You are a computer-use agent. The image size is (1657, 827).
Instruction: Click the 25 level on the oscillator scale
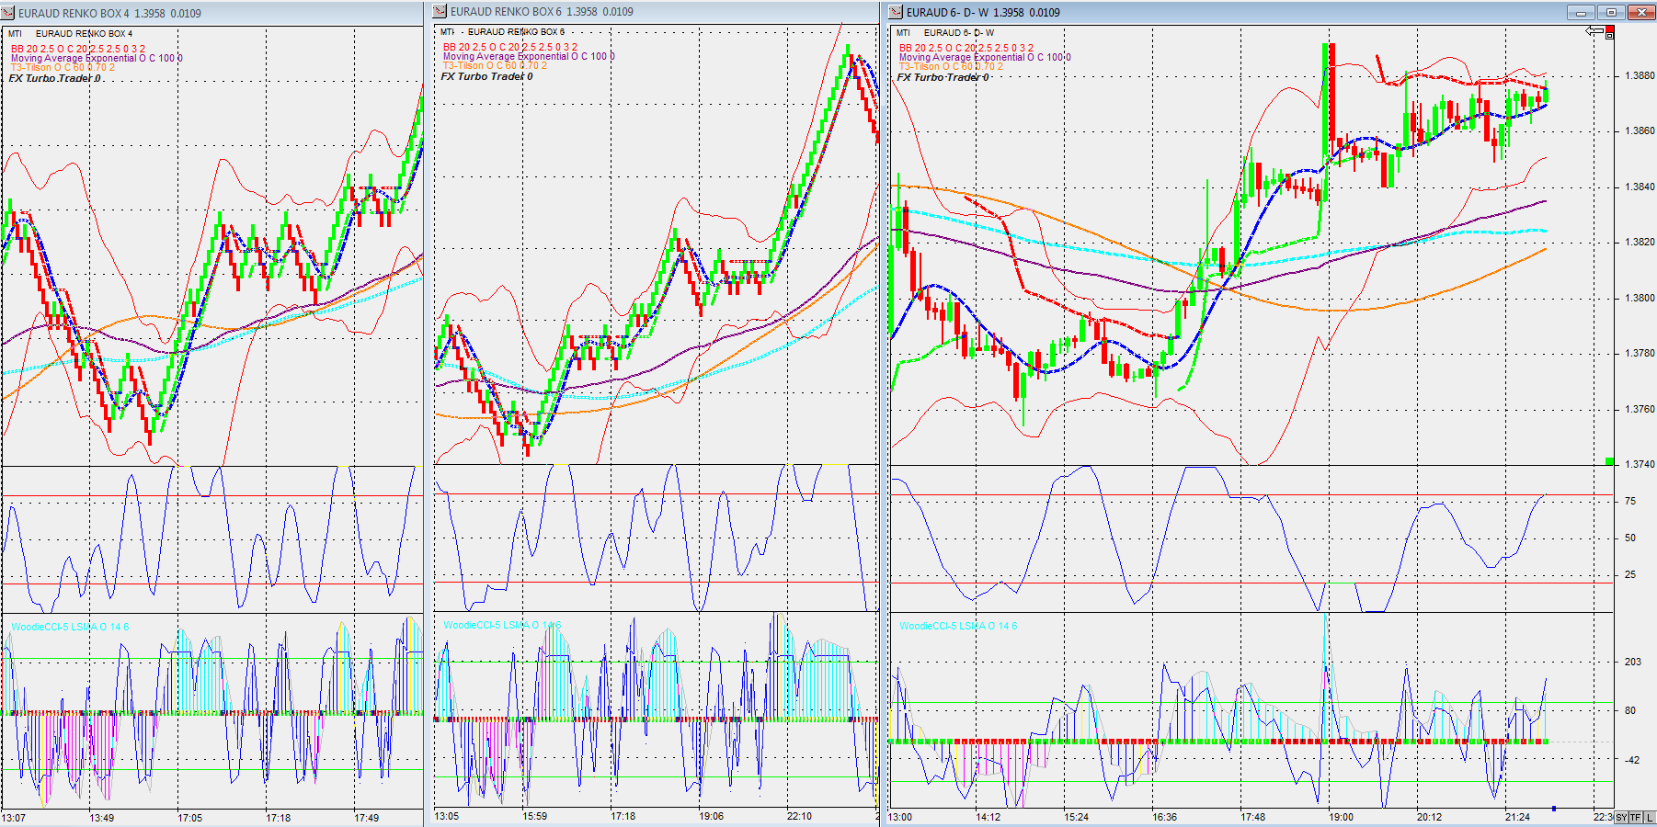click(1630, 574)
